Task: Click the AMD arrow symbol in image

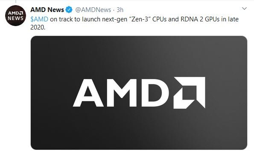Action: point(190,93)
